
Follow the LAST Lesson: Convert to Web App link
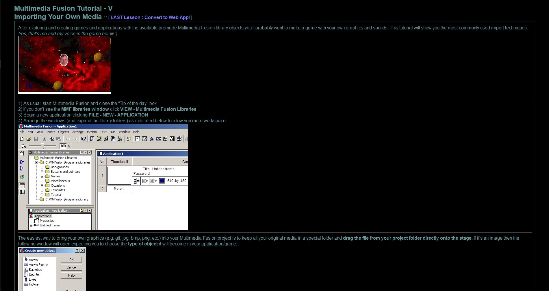150,17
